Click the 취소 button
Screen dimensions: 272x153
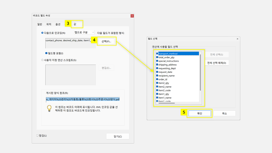point(224,113)
